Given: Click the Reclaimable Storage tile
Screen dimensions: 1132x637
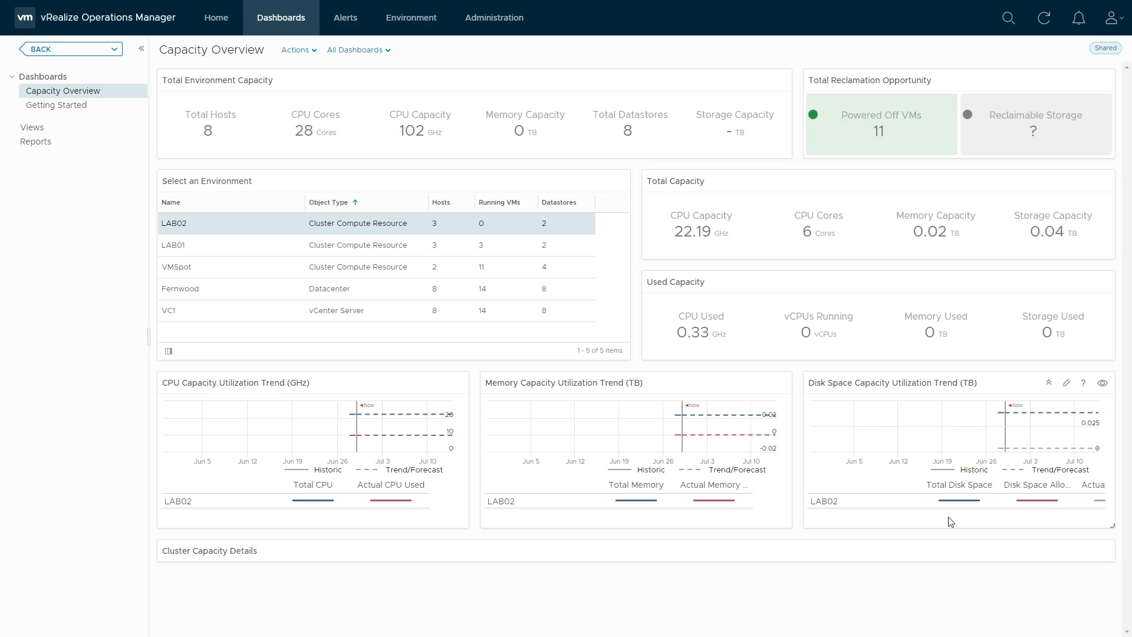Looking at the screenshot, I should (x=1036, y=124).
